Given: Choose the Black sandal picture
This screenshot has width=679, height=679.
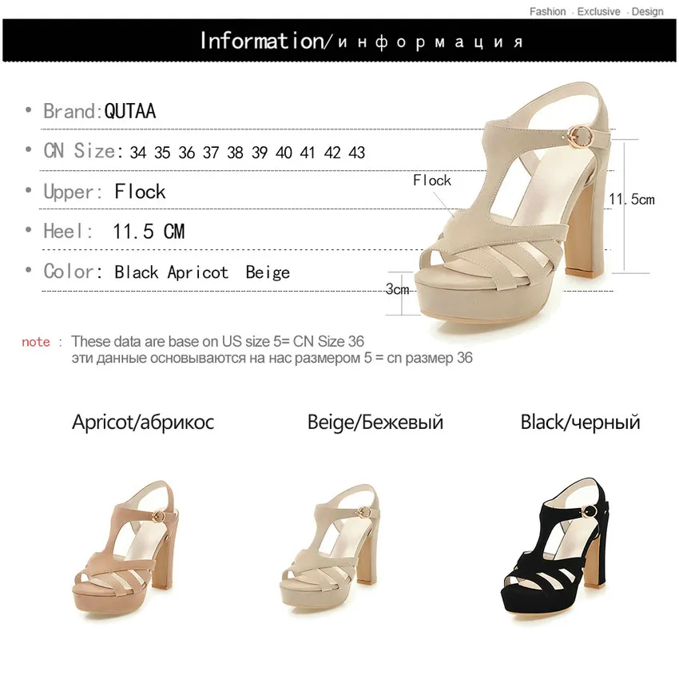Looking at the screenshot, I should (554, 551).
